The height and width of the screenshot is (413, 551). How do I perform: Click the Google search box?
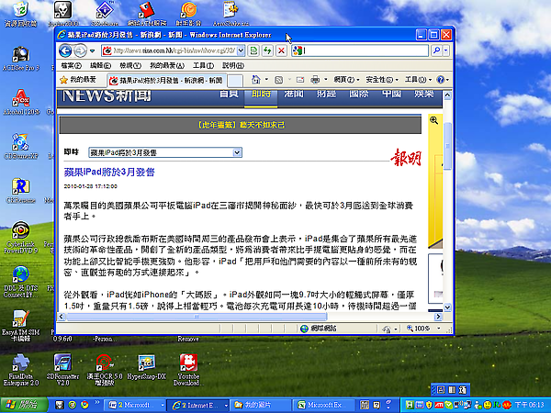(360, 50)
